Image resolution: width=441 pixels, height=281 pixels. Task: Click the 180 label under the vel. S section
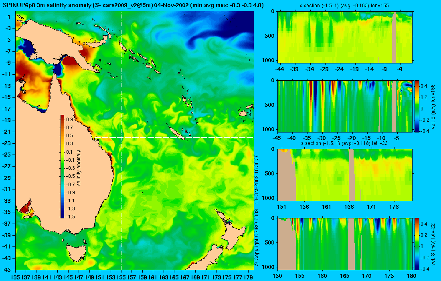tap(411, 276)
